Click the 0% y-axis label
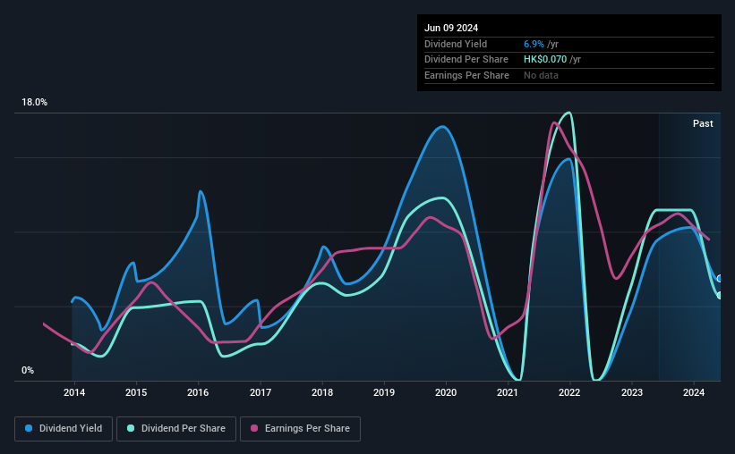Screen dimensions: 735x454 [28, 371]
